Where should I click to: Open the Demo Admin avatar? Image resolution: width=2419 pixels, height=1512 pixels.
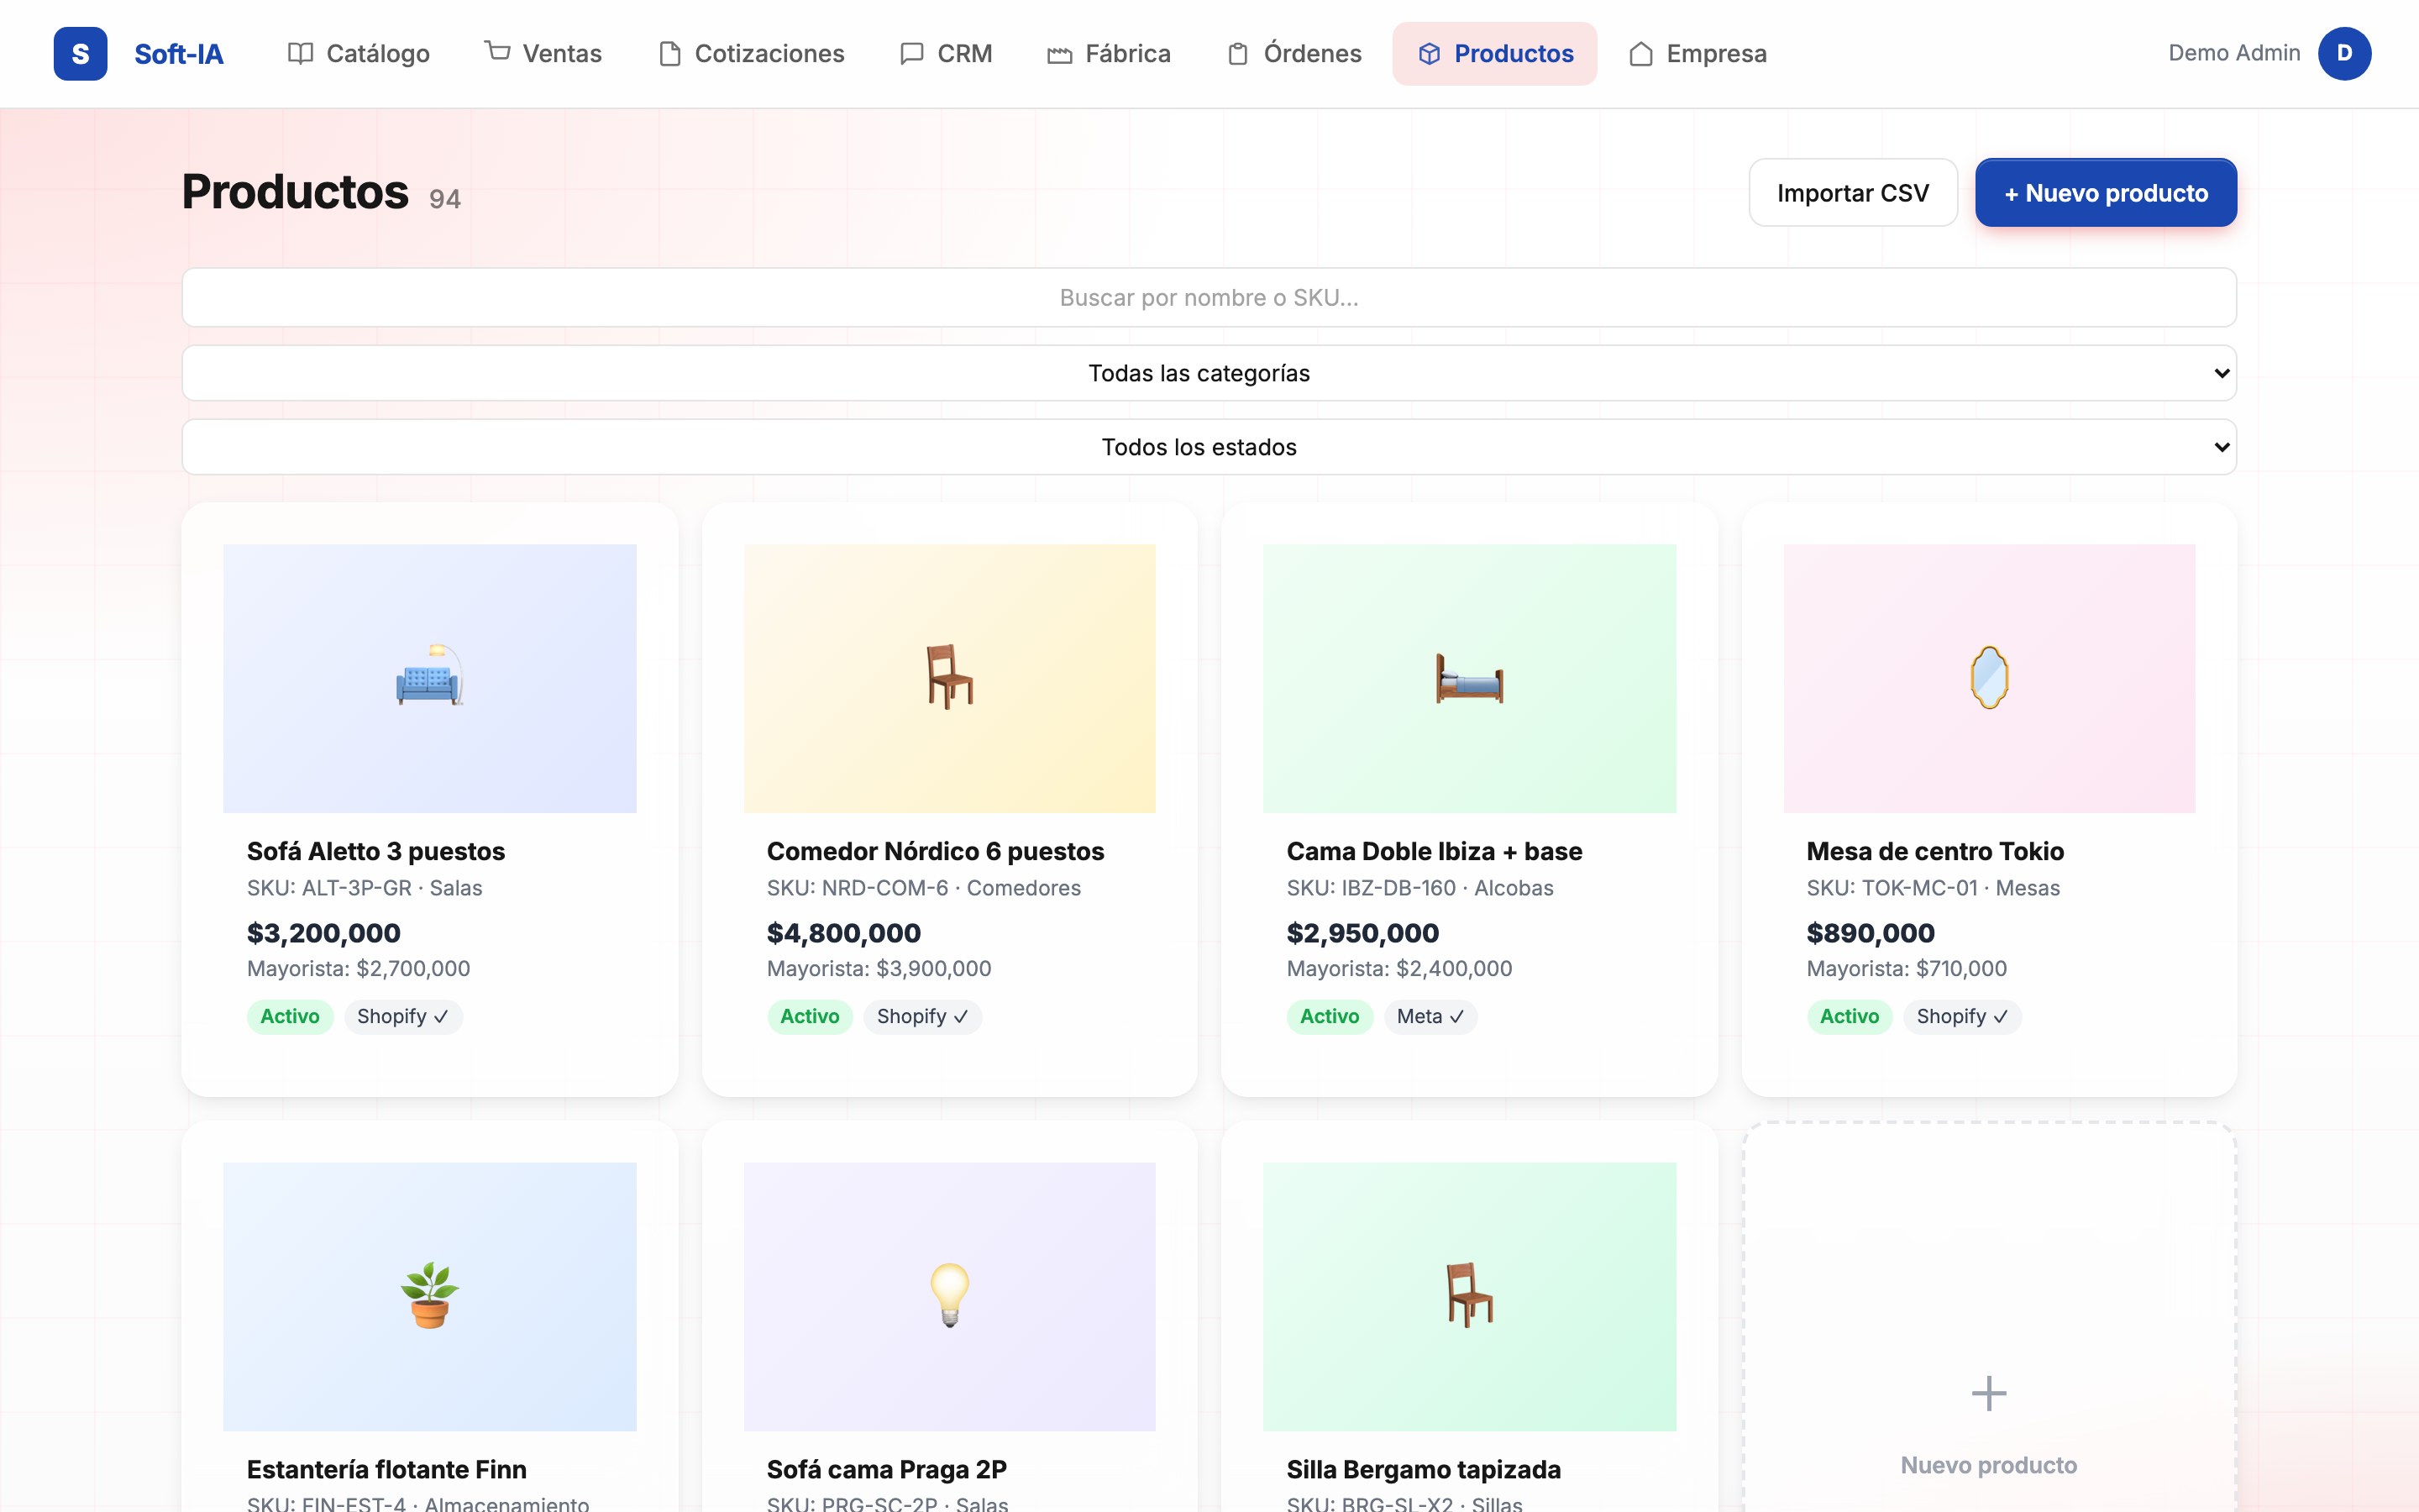click(x=2344, y=53)
